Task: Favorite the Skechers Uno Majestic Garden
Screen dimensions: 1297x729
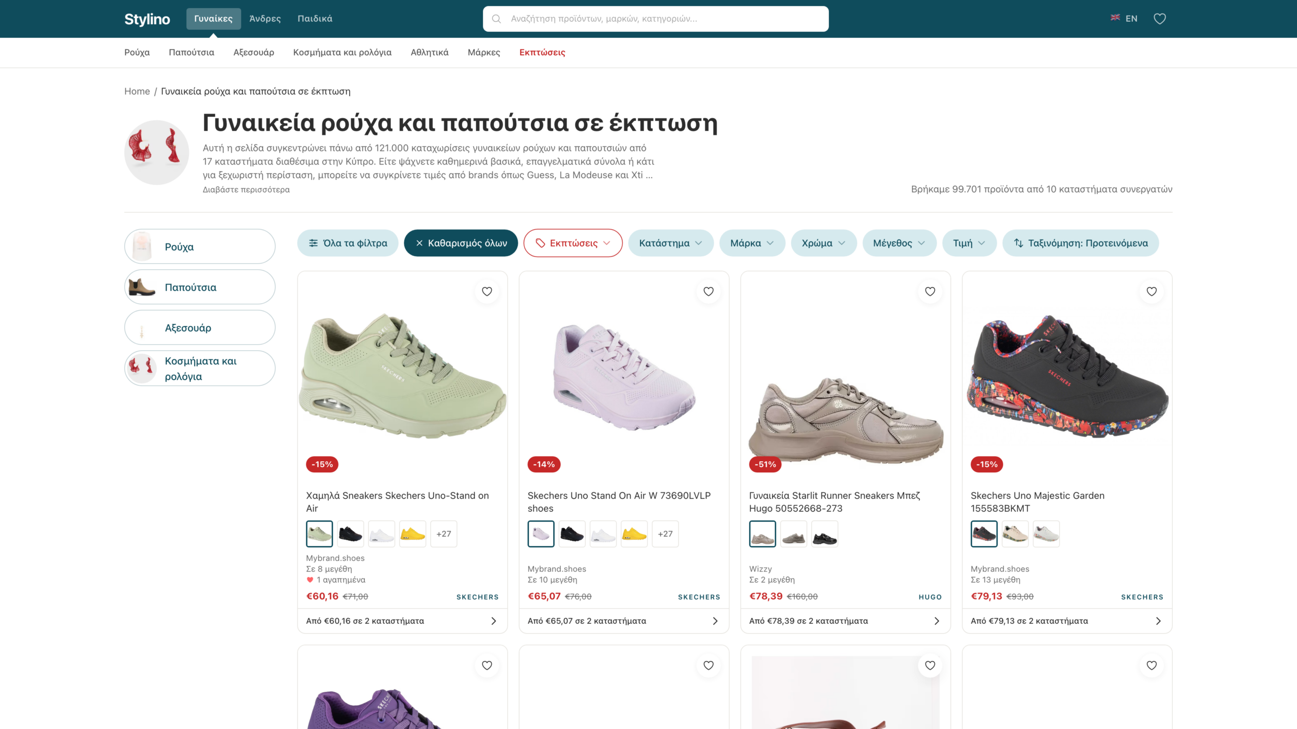Action: (x=1151, y=292)
